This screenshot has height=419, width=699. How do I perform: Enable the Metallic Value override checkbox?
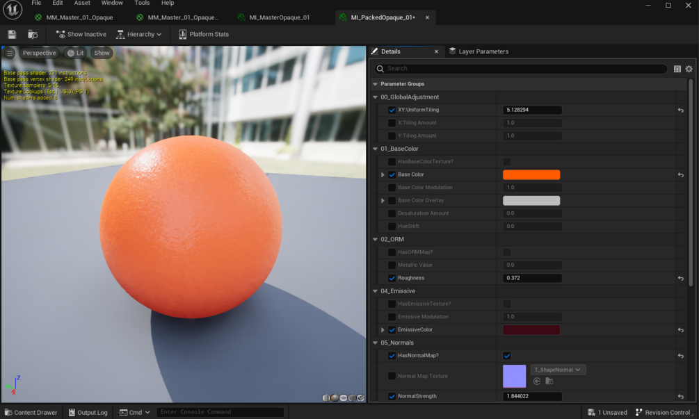392,265
